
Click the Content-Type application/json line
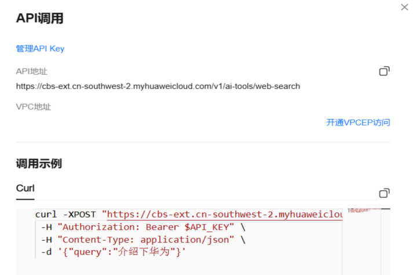click(x=143, y=240)
